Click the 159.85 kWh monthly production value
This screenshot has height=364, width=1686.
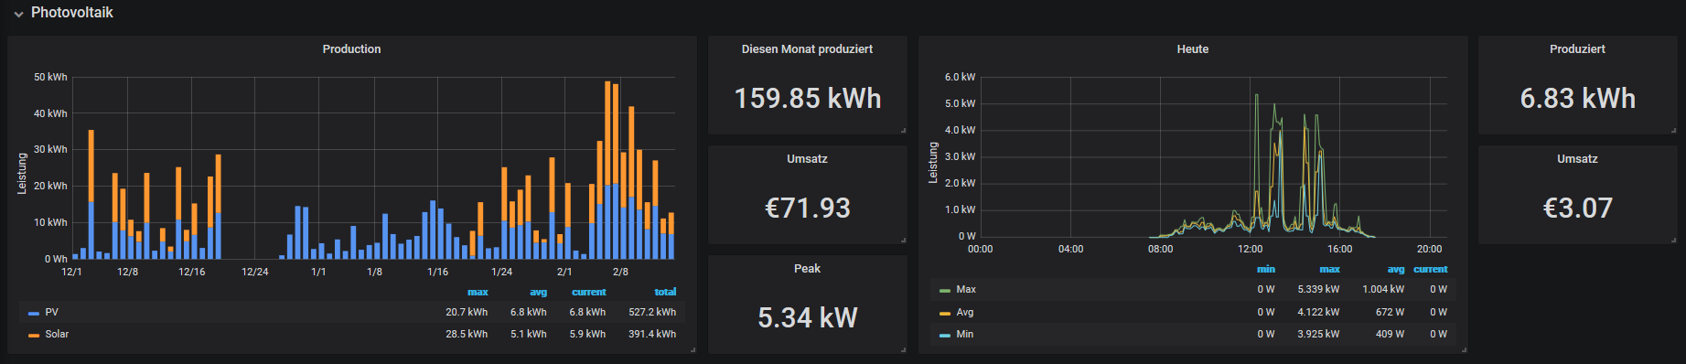808,98
